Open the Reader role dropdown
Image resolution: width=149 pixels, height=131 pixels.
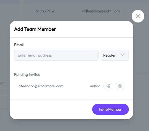click(x=115, y=55)
